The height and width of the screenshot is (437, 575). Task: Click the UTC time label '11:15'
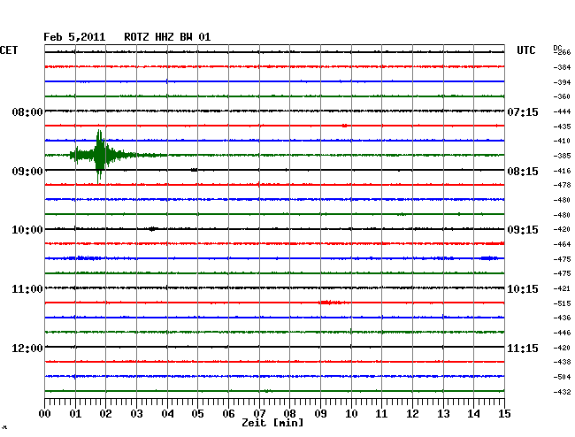pos(523,348)
